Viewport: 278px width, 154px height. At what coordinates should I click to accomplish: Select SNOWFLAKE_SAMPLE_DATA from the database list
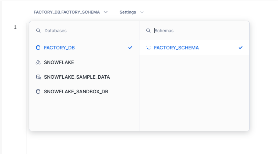(x=84, y=77)
